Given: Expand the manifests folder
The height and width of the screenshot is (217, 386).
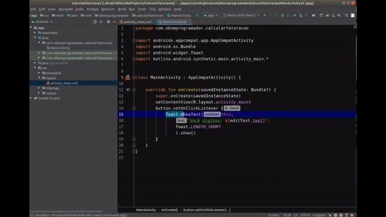Looking at the screenshot, I should point(35,33).
